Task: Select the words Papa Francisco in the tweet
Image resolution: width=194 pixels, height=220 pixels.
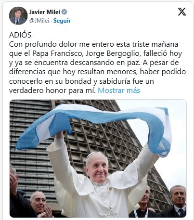Action: point(57,53)
